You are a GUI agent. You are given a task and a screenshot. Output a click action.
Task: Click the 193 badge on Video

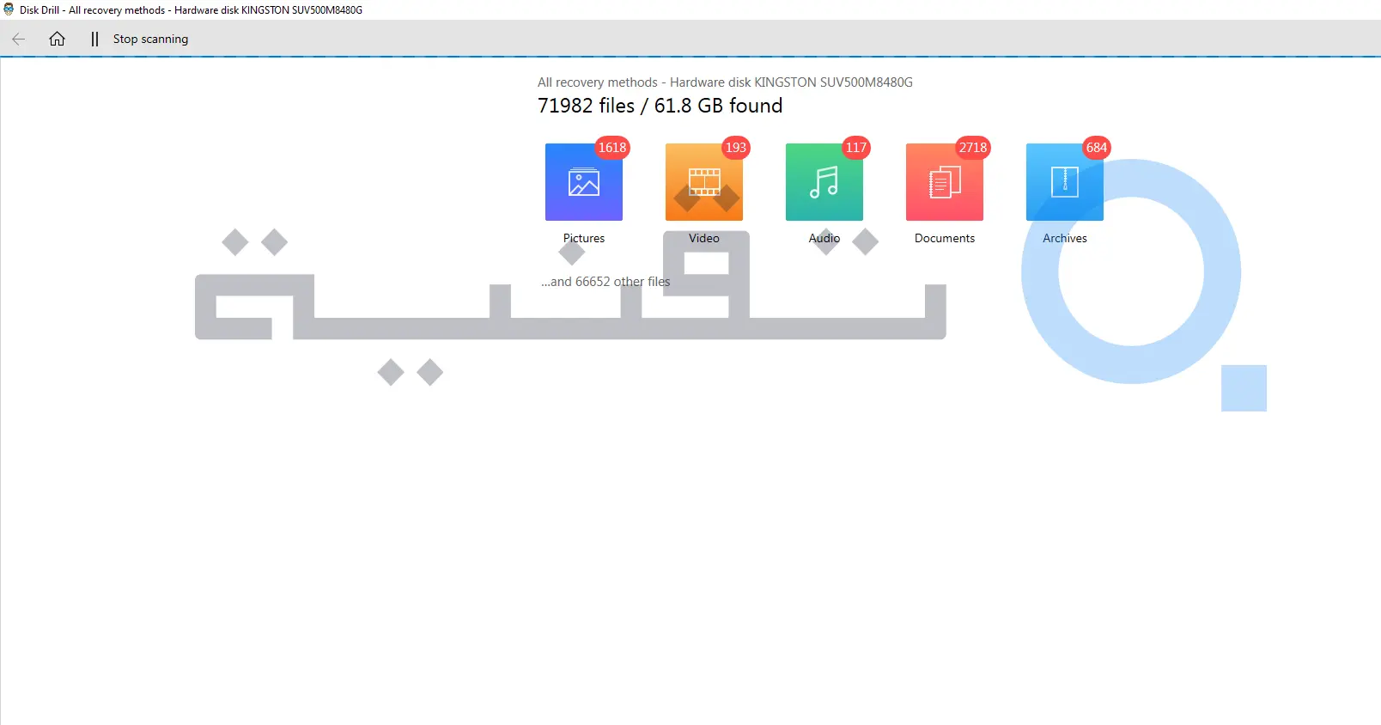click(x=736, y=148)
